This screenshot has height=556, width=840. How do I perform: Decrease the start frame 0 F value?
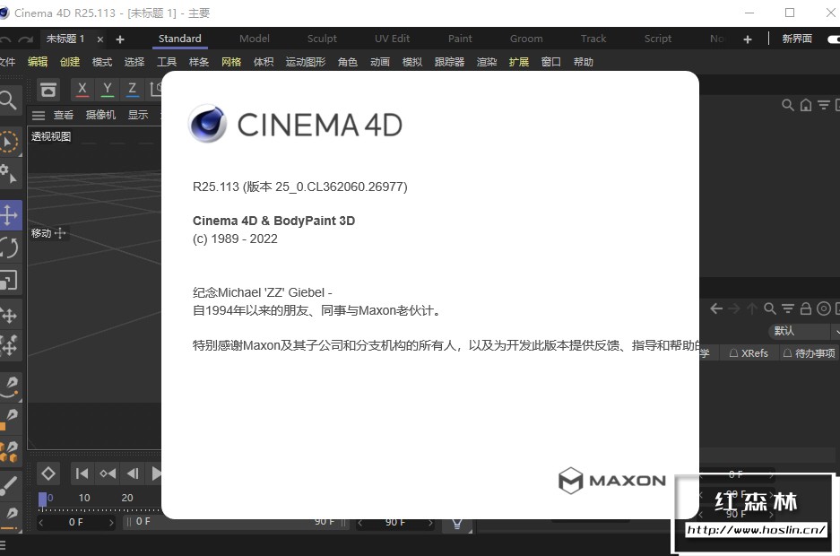(41, 523)
